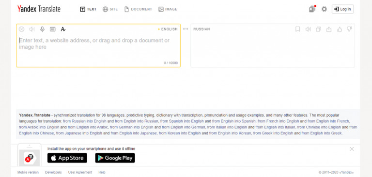Open 'from English into Italian' link

276,127
